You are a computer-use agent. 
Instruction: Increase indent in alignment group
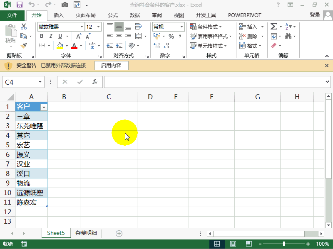[x=119, y=46]
